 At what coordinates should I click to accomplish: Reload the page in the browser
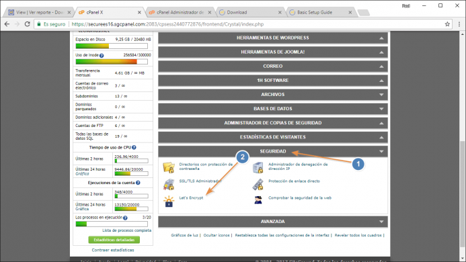tap(27, 24)
